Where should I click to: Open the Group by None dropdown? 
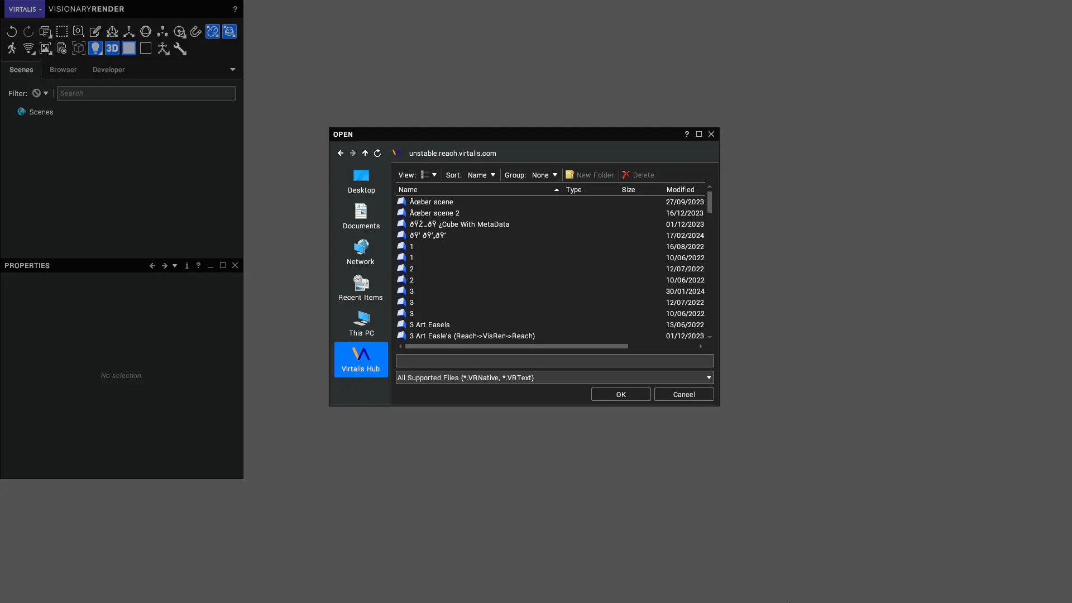pyautogui.click(x=544, y=175)
